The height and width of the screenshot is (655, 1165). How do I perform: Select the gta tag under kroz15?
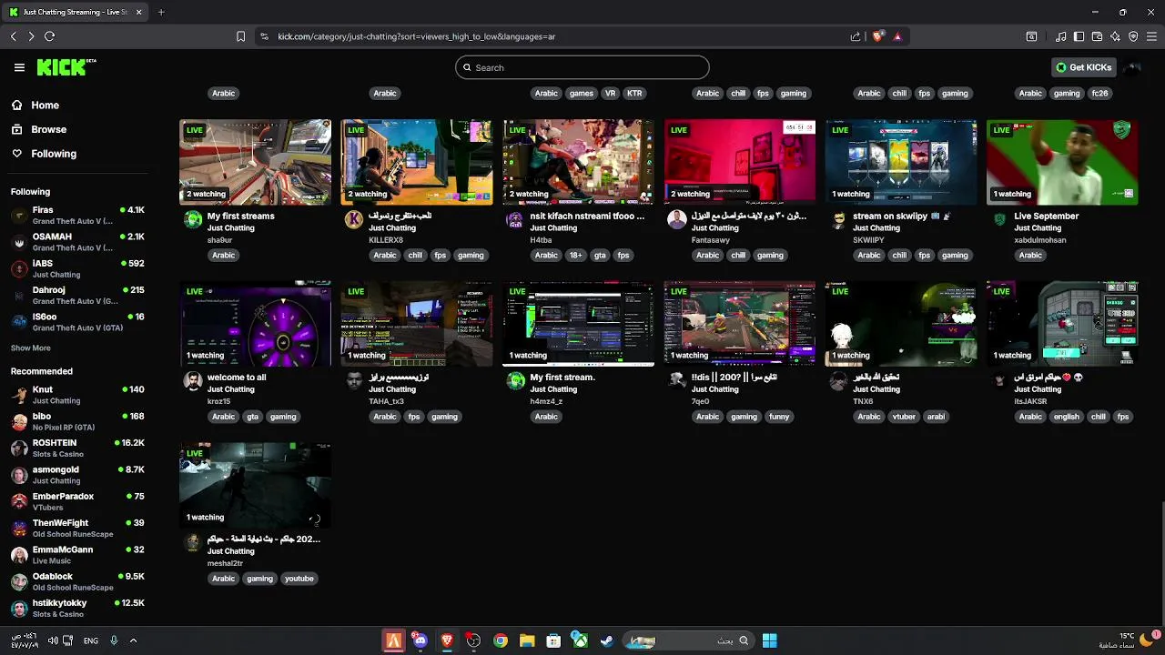tap(252, 417)
